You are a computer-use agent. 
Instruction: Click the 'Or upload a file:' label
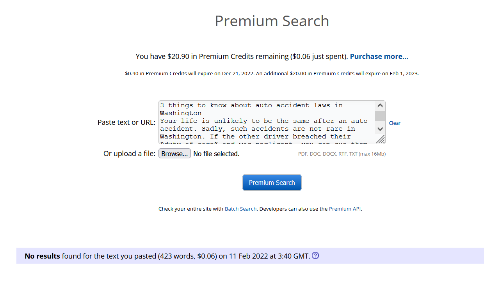click(x=129, y=154)
